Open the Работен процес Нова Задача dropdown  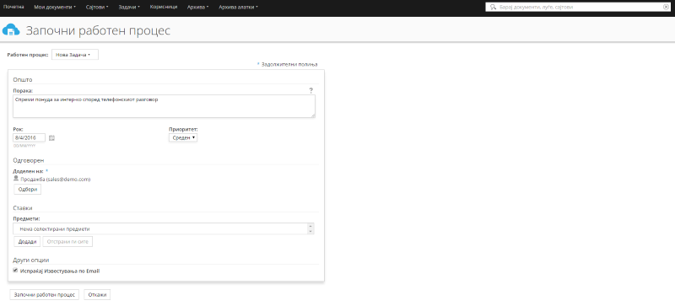75,55
